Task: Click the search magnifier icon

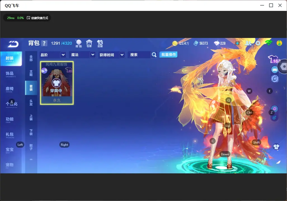Action: click(x=154, y=55)
